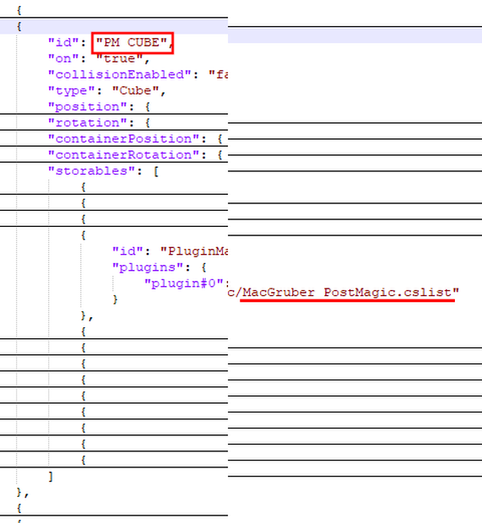Click the "plugins" key
Viewport: 482px width, 523px height.
pyautogui.click(x=149, y=267)
